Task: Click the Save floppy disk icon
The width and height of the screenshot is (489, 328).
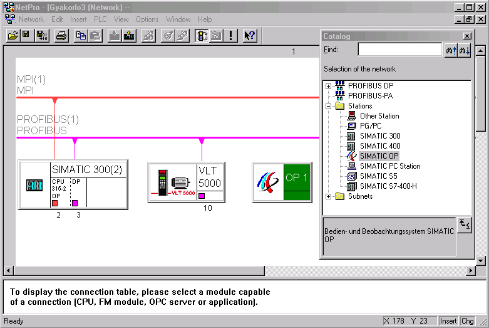Action: click(26, 35)
